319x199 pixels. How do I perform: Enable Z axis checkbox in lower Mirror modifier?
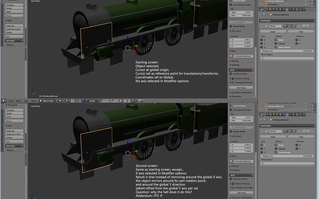(262, 152)
